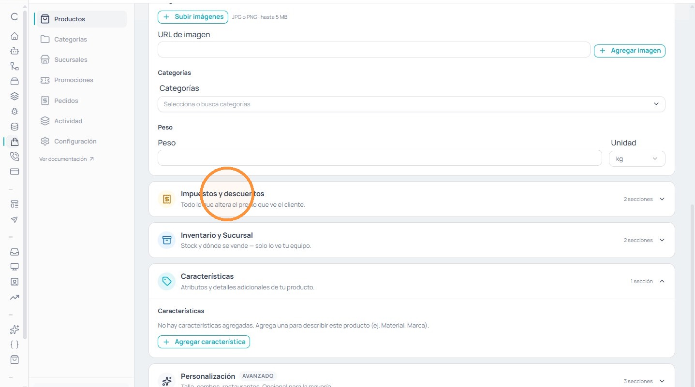Open the Unidad kg dropdown
The height and width of the screenshot is (387, 695).
(x=637, y=158)
